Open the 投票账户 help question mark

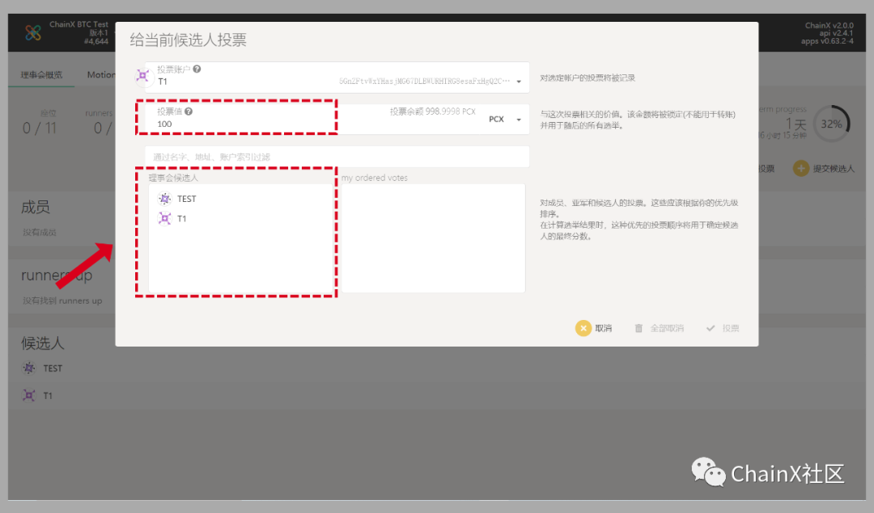pyautogui.click(x=197, y=69)
